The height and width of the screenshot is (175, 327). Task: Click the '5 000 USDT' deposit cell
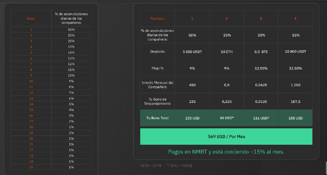tap(192, 52)
